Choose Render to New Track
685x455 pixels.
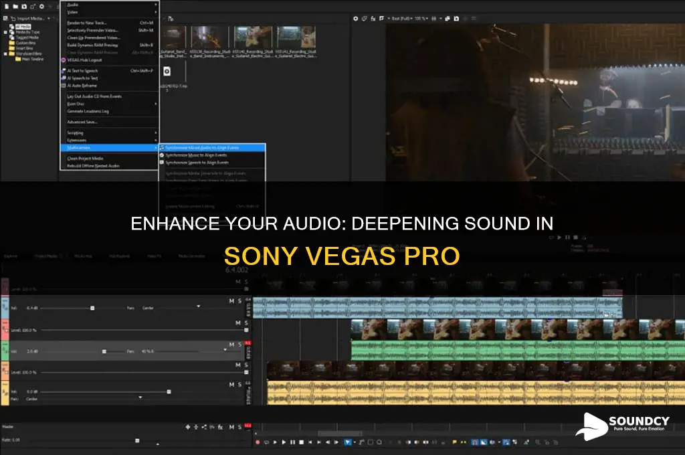[109, 23]
